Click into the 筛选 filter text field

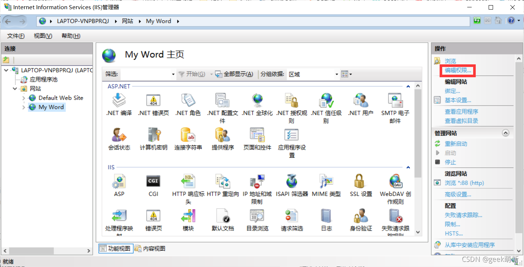145,74
